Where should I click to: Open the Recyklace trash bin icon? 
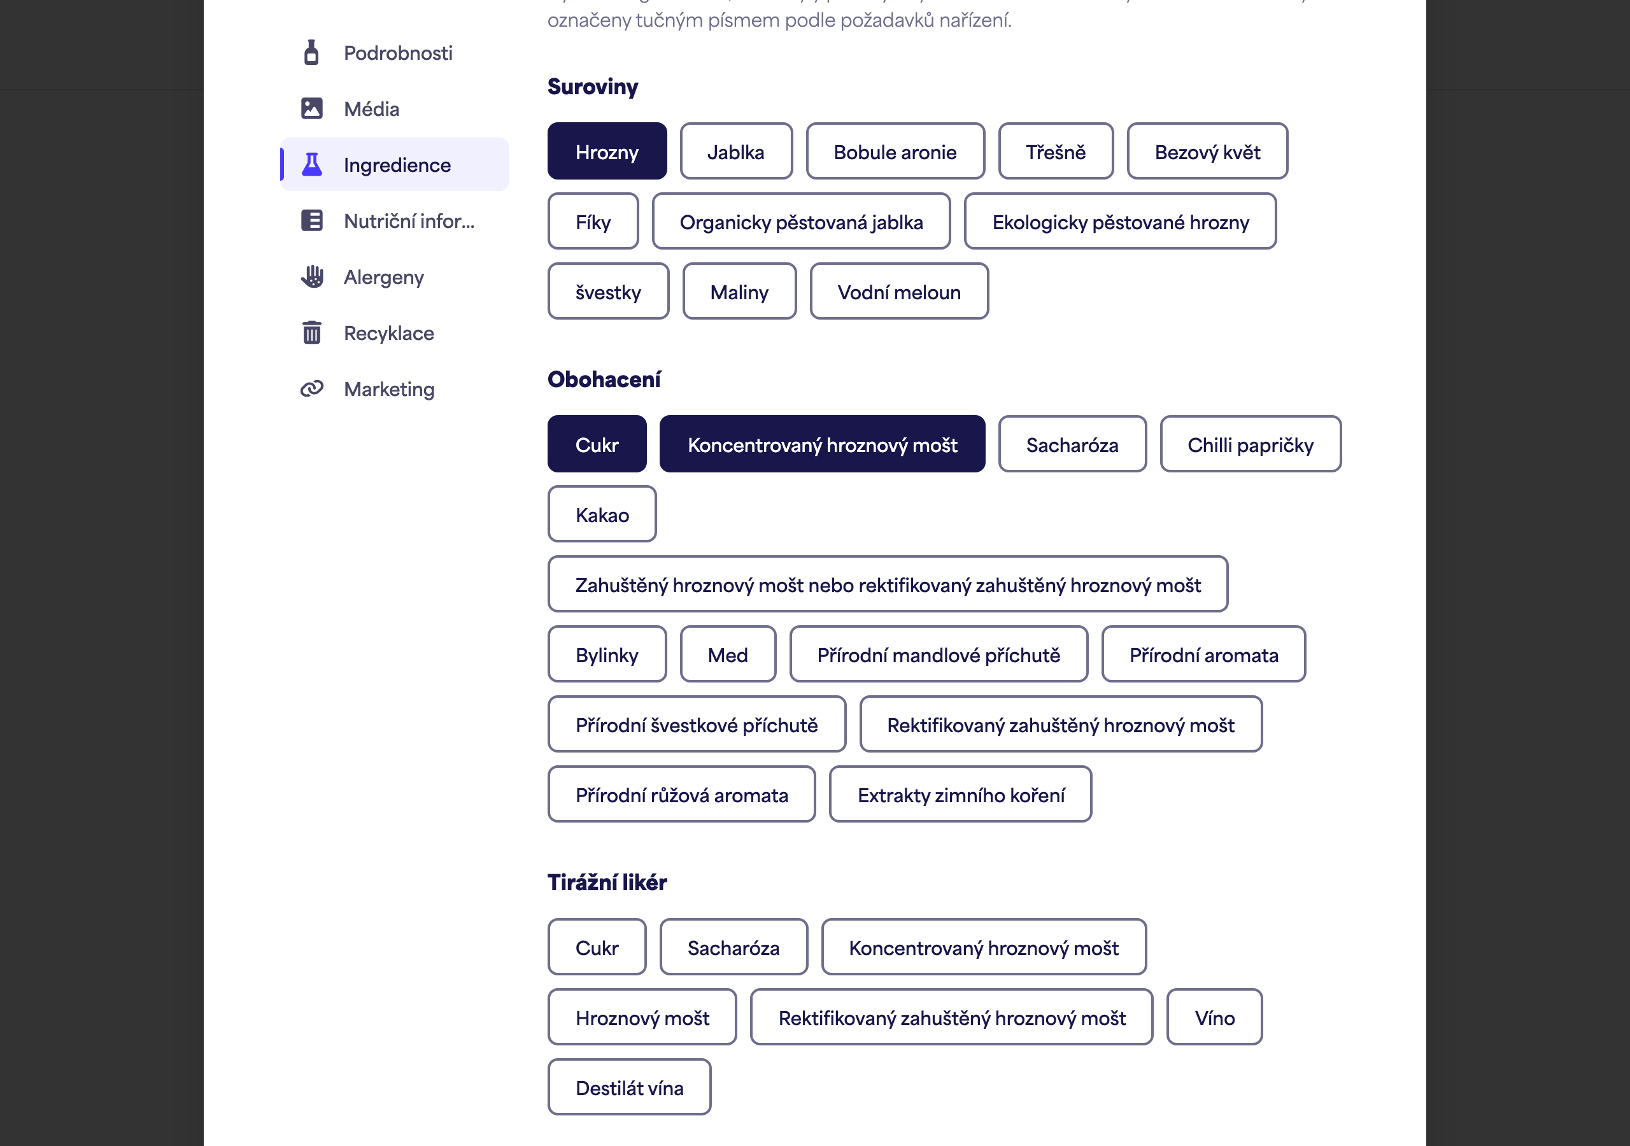tap(311, 333)
